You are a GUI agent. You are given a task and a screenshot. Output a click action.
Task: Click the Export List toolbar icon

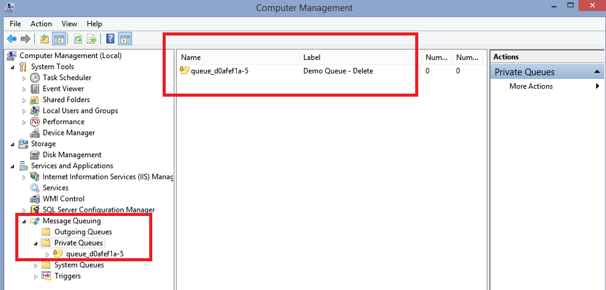(x=92, y=39)
